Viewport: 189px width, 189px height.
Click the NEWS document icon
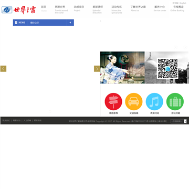coord(16,23)
